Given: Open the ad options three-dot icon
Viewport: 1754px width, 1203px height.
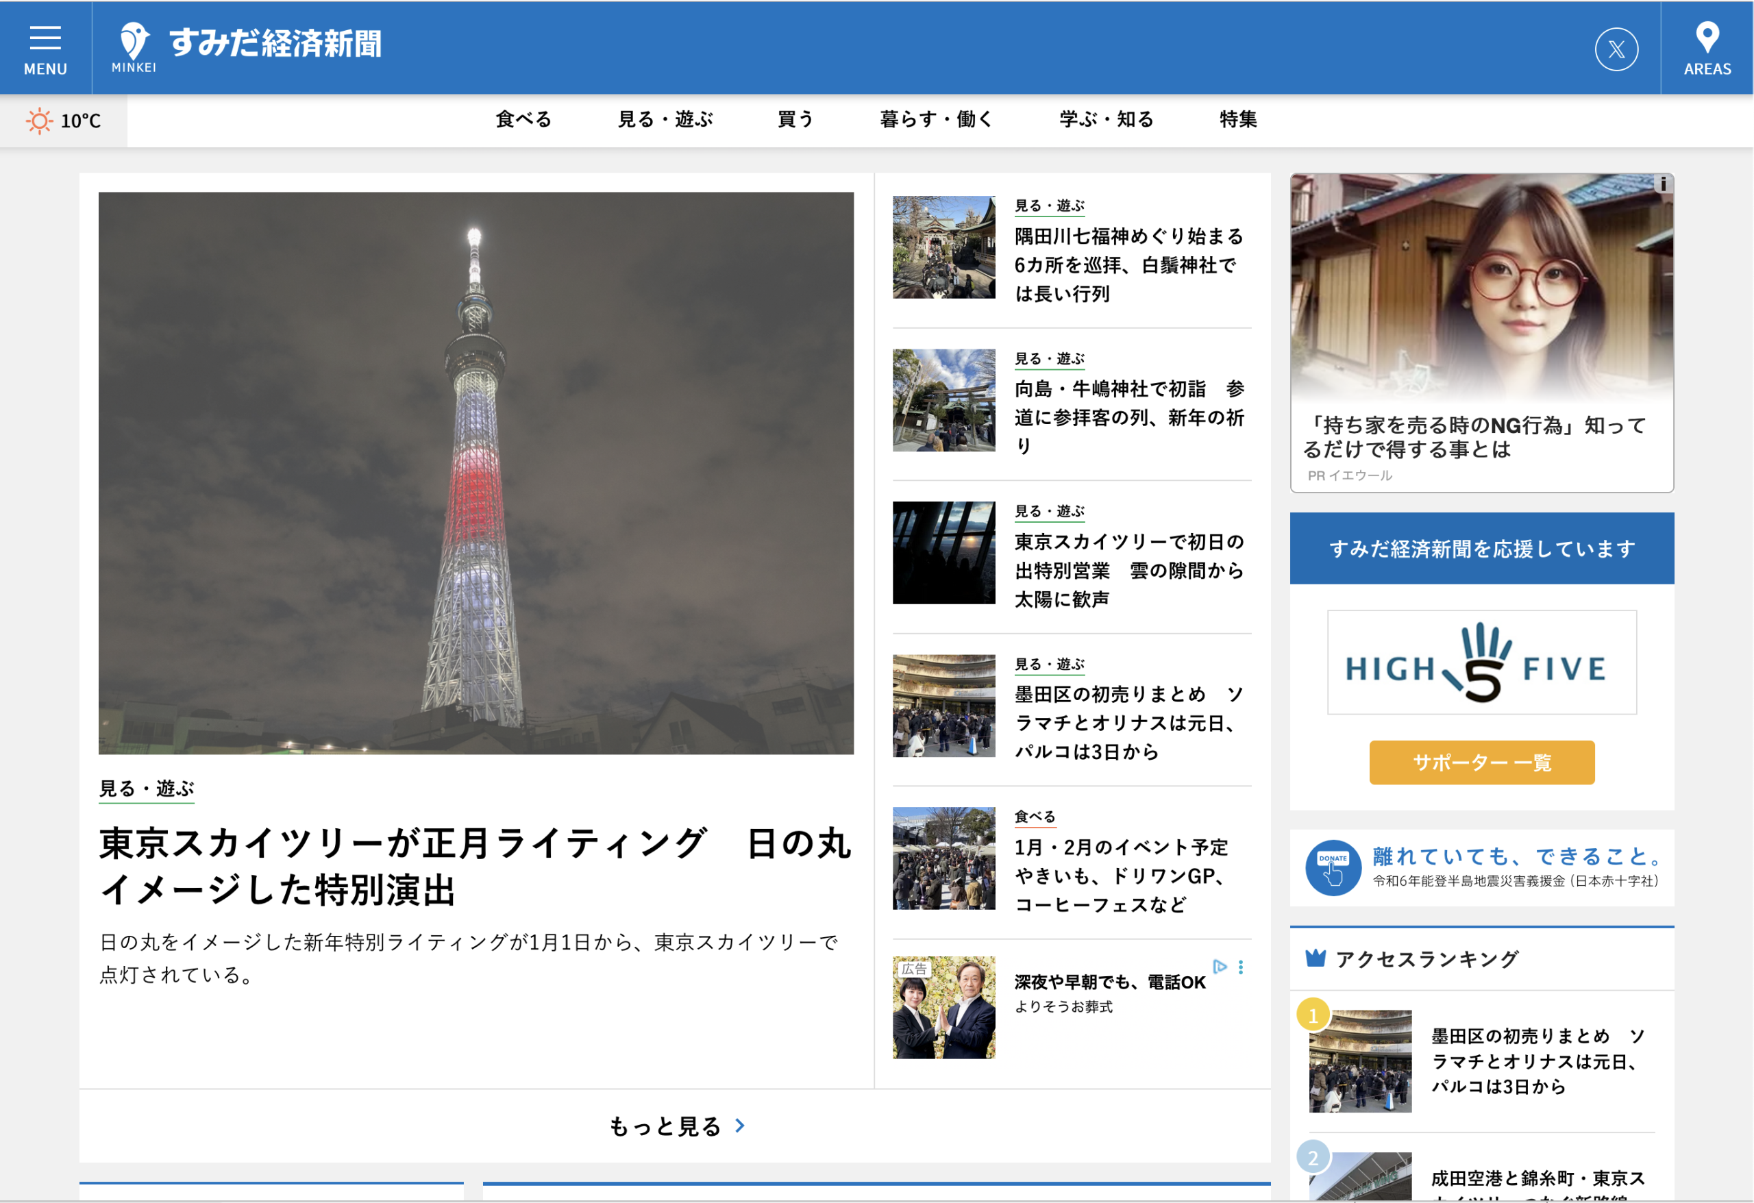Looking at the screenshot, I should pyautogui.click(x=1241, y=967).
